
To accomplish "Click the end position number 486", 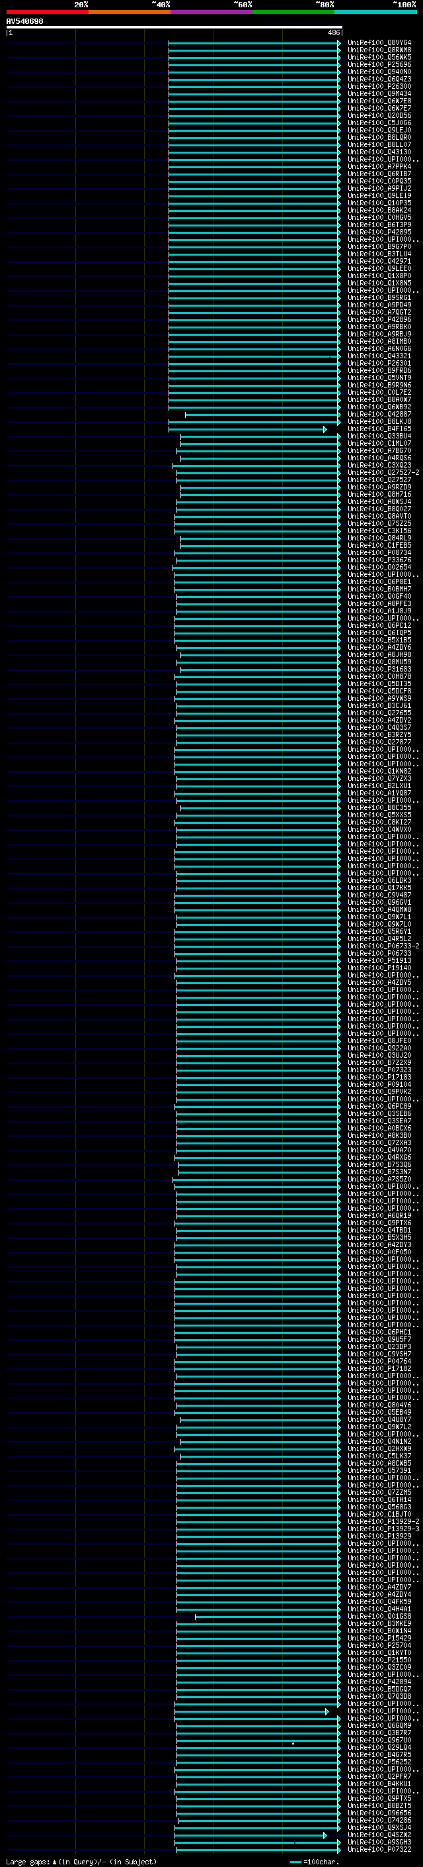I will tap(333, 32).
